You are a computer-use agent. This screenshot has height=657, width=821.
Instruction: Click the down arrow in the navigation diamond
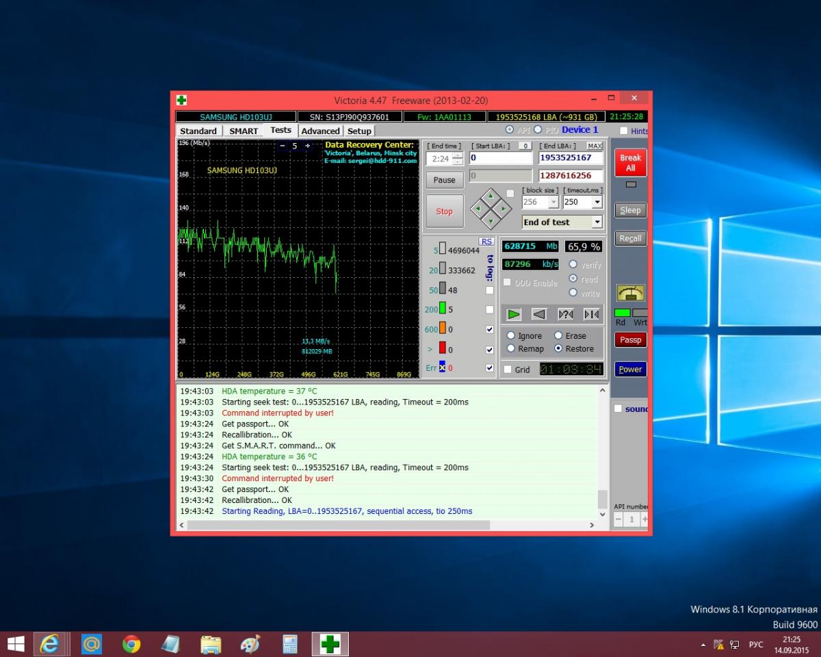point(491,221)
